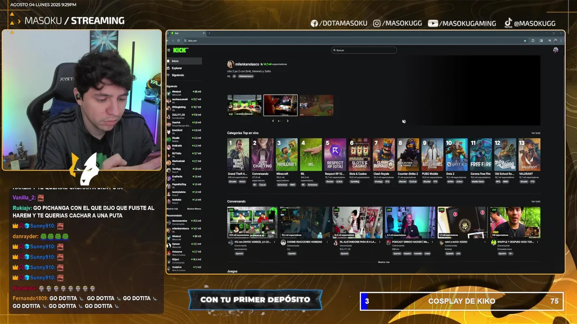
Task: Open the Minecraft category card
Action: click(x=287, y=155)
